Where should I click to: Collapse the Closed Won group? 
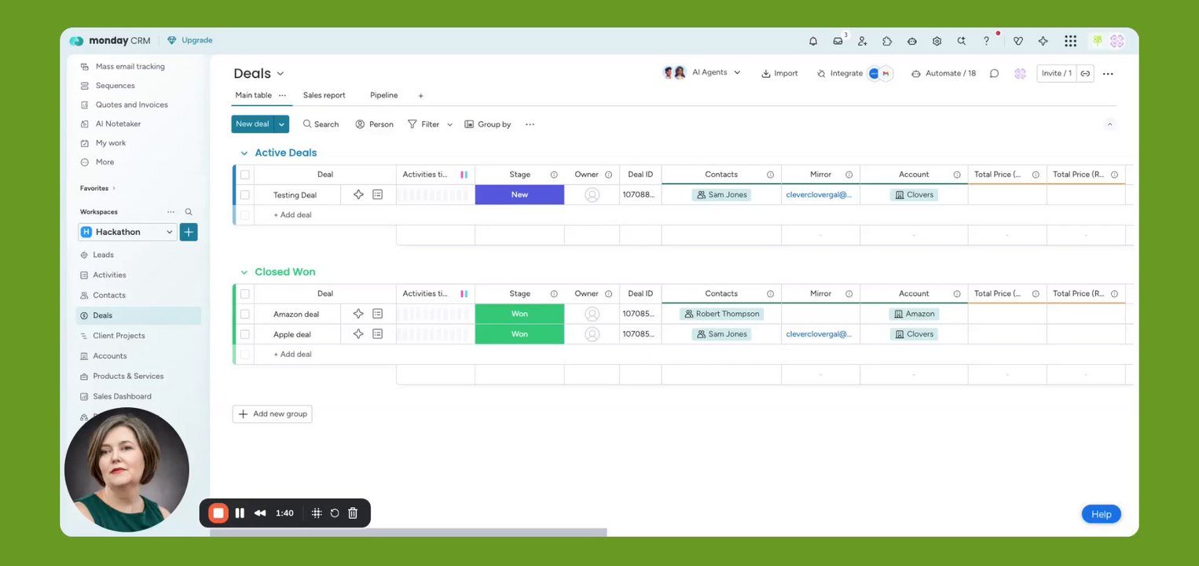(244, 272)
